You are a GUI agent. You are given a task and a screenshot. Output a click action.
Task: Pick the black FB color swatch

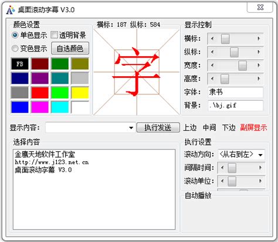coord(20,64)
